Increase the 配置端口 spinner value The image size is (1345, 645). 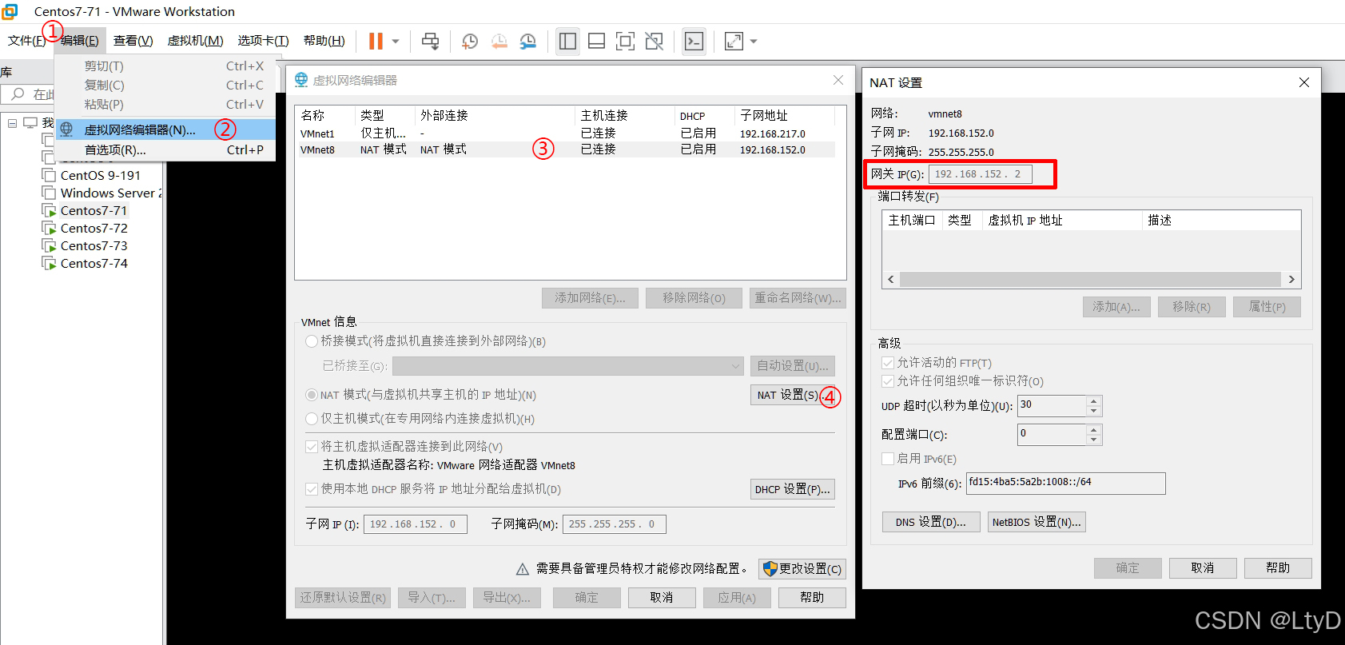1093,430
